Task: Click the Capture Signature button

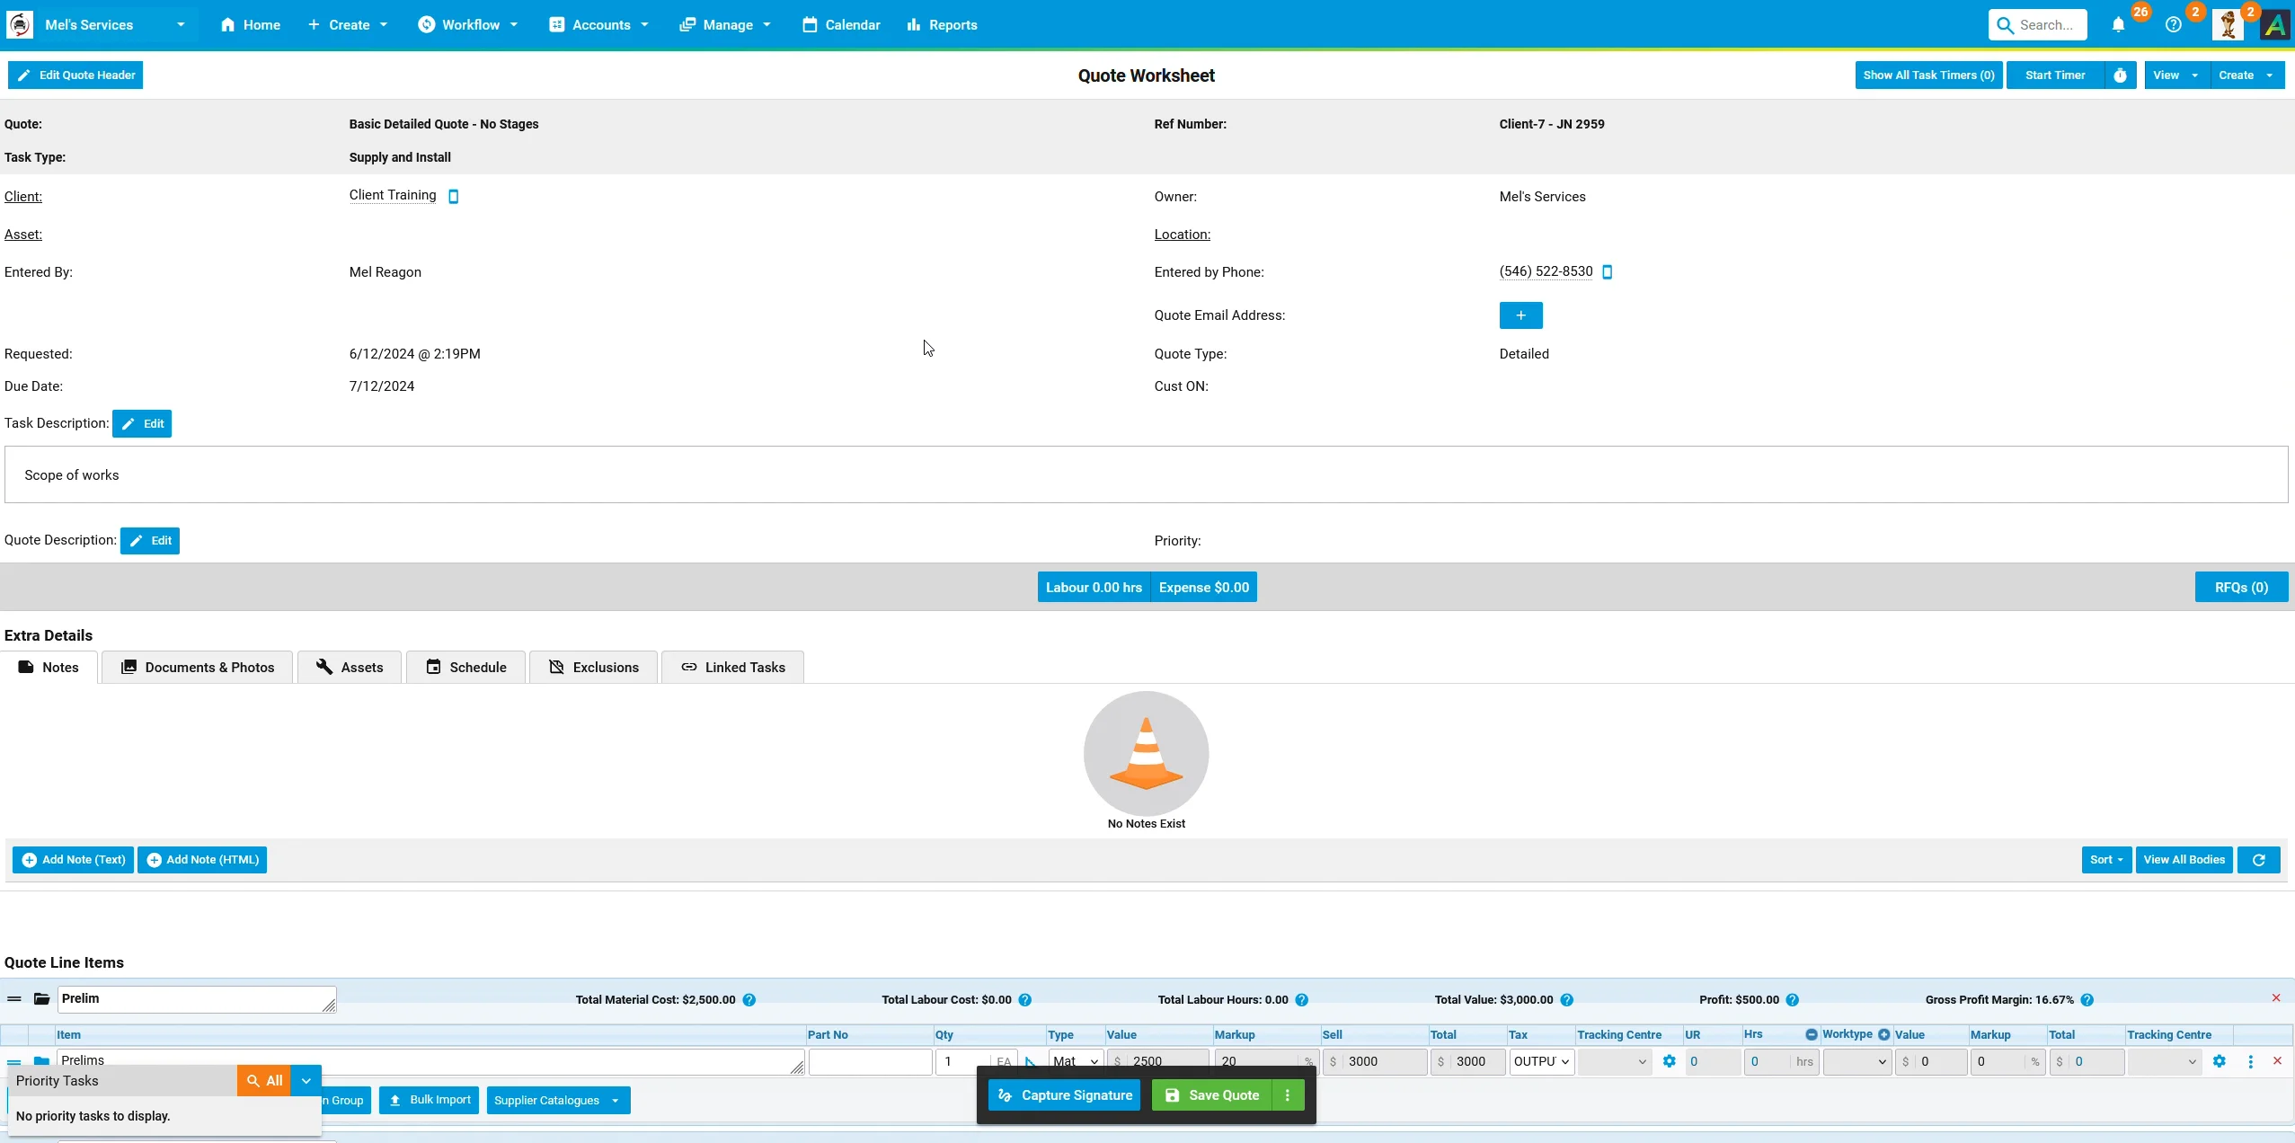Action: (1062, 1094)
